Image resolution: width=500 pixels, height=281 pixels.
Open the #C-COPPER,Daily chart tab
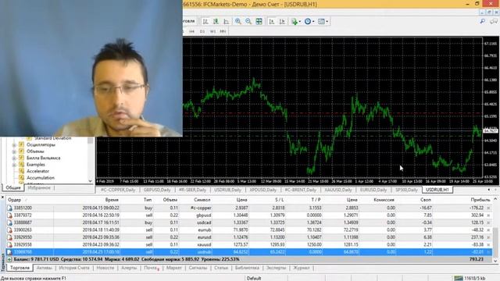(118, 190)
